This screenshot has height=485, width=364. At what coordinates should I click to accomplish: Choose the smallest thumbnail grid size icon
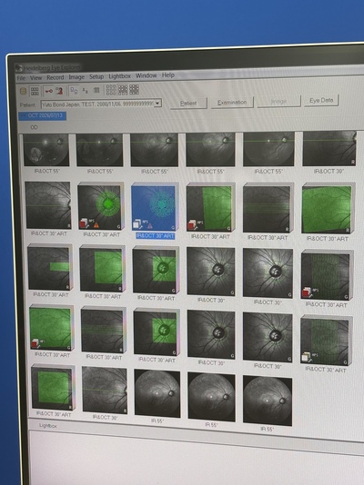pyautogui.click(x=111, y=90)
